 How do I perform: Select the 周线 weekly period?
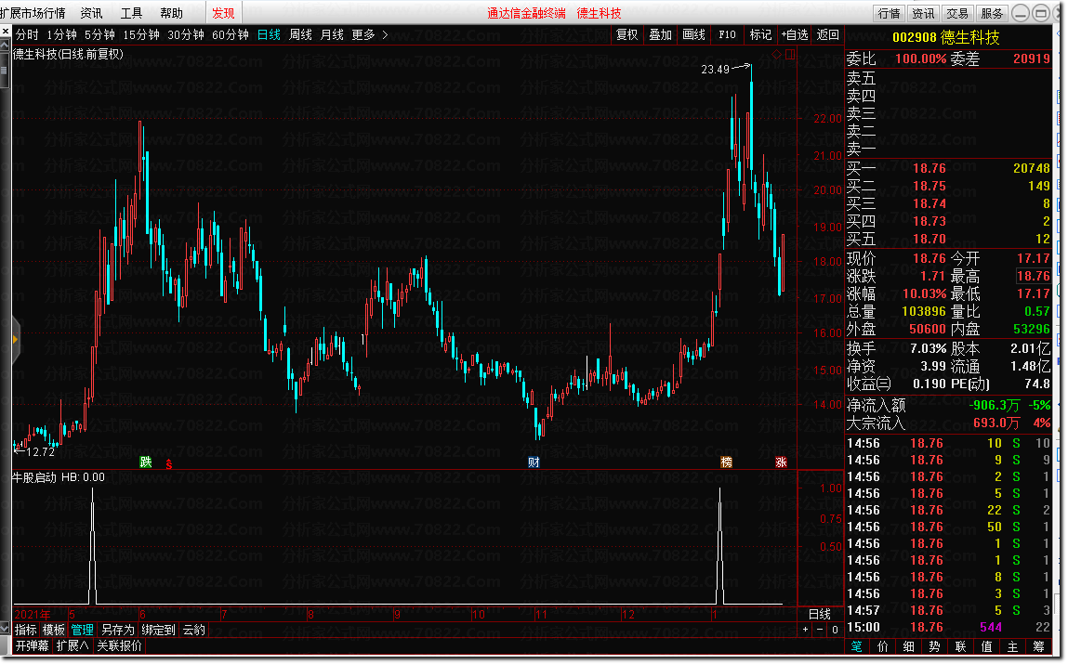(x=300, y=34)
